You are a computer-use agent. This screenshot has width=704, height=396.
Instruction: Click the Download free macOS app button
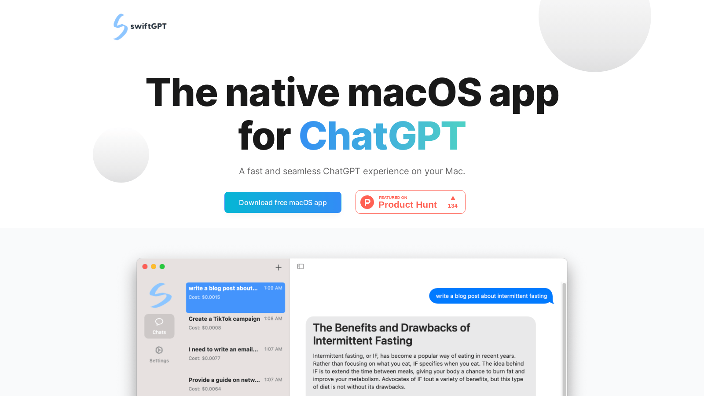click(283, 202)
